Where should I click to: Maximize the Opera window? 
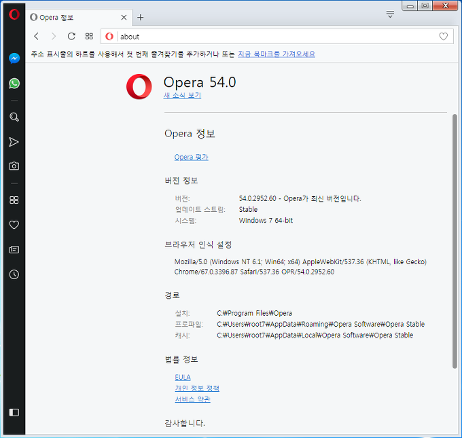pos(425,5)
